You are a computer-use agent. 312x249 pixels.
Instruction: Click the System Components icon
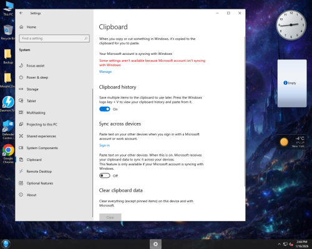21,148
